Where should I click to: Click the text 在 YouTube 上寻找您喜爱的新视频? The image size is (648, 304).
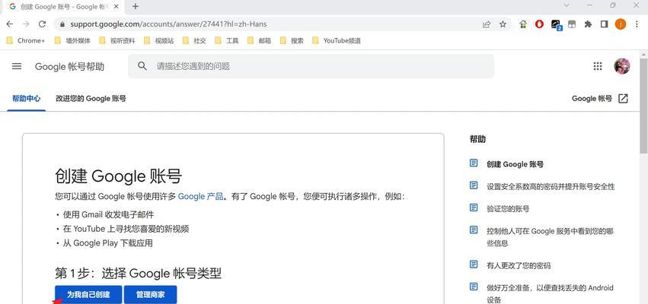click(126, 229)
